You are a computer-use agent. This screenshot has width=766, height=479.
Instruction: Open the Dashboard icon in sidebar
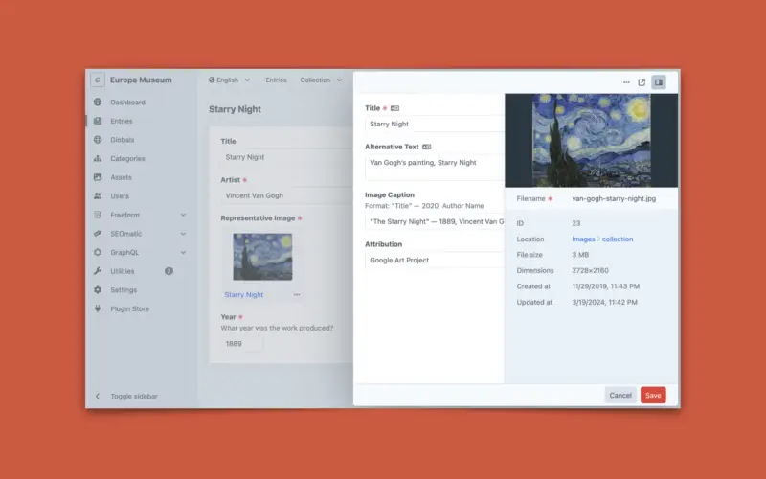click(98, 103)
